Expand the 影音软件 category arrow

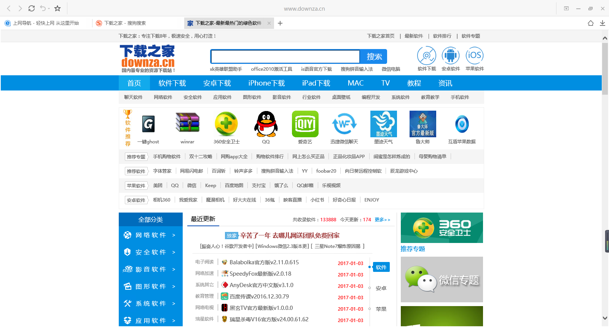174,270
